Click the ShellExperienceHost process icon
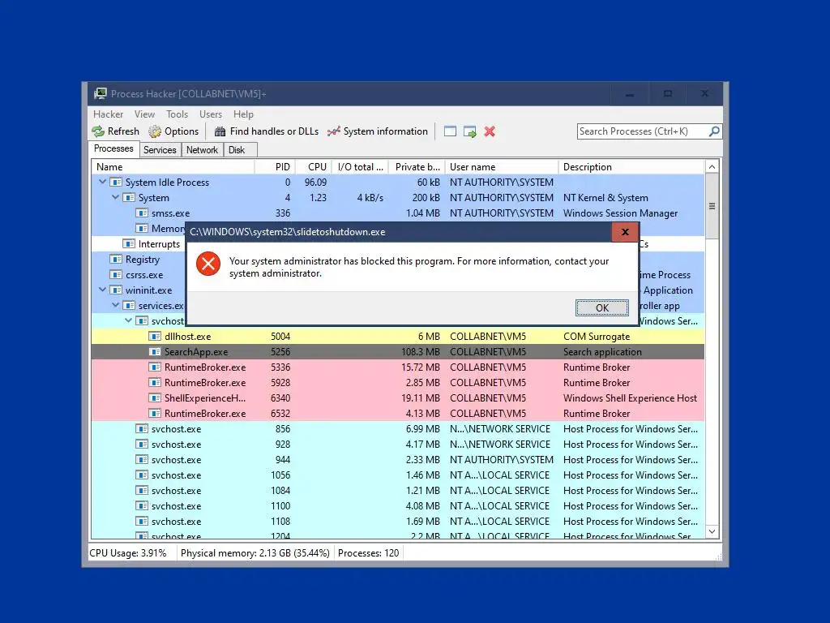830x623 pixels. (x=155, y=397)
